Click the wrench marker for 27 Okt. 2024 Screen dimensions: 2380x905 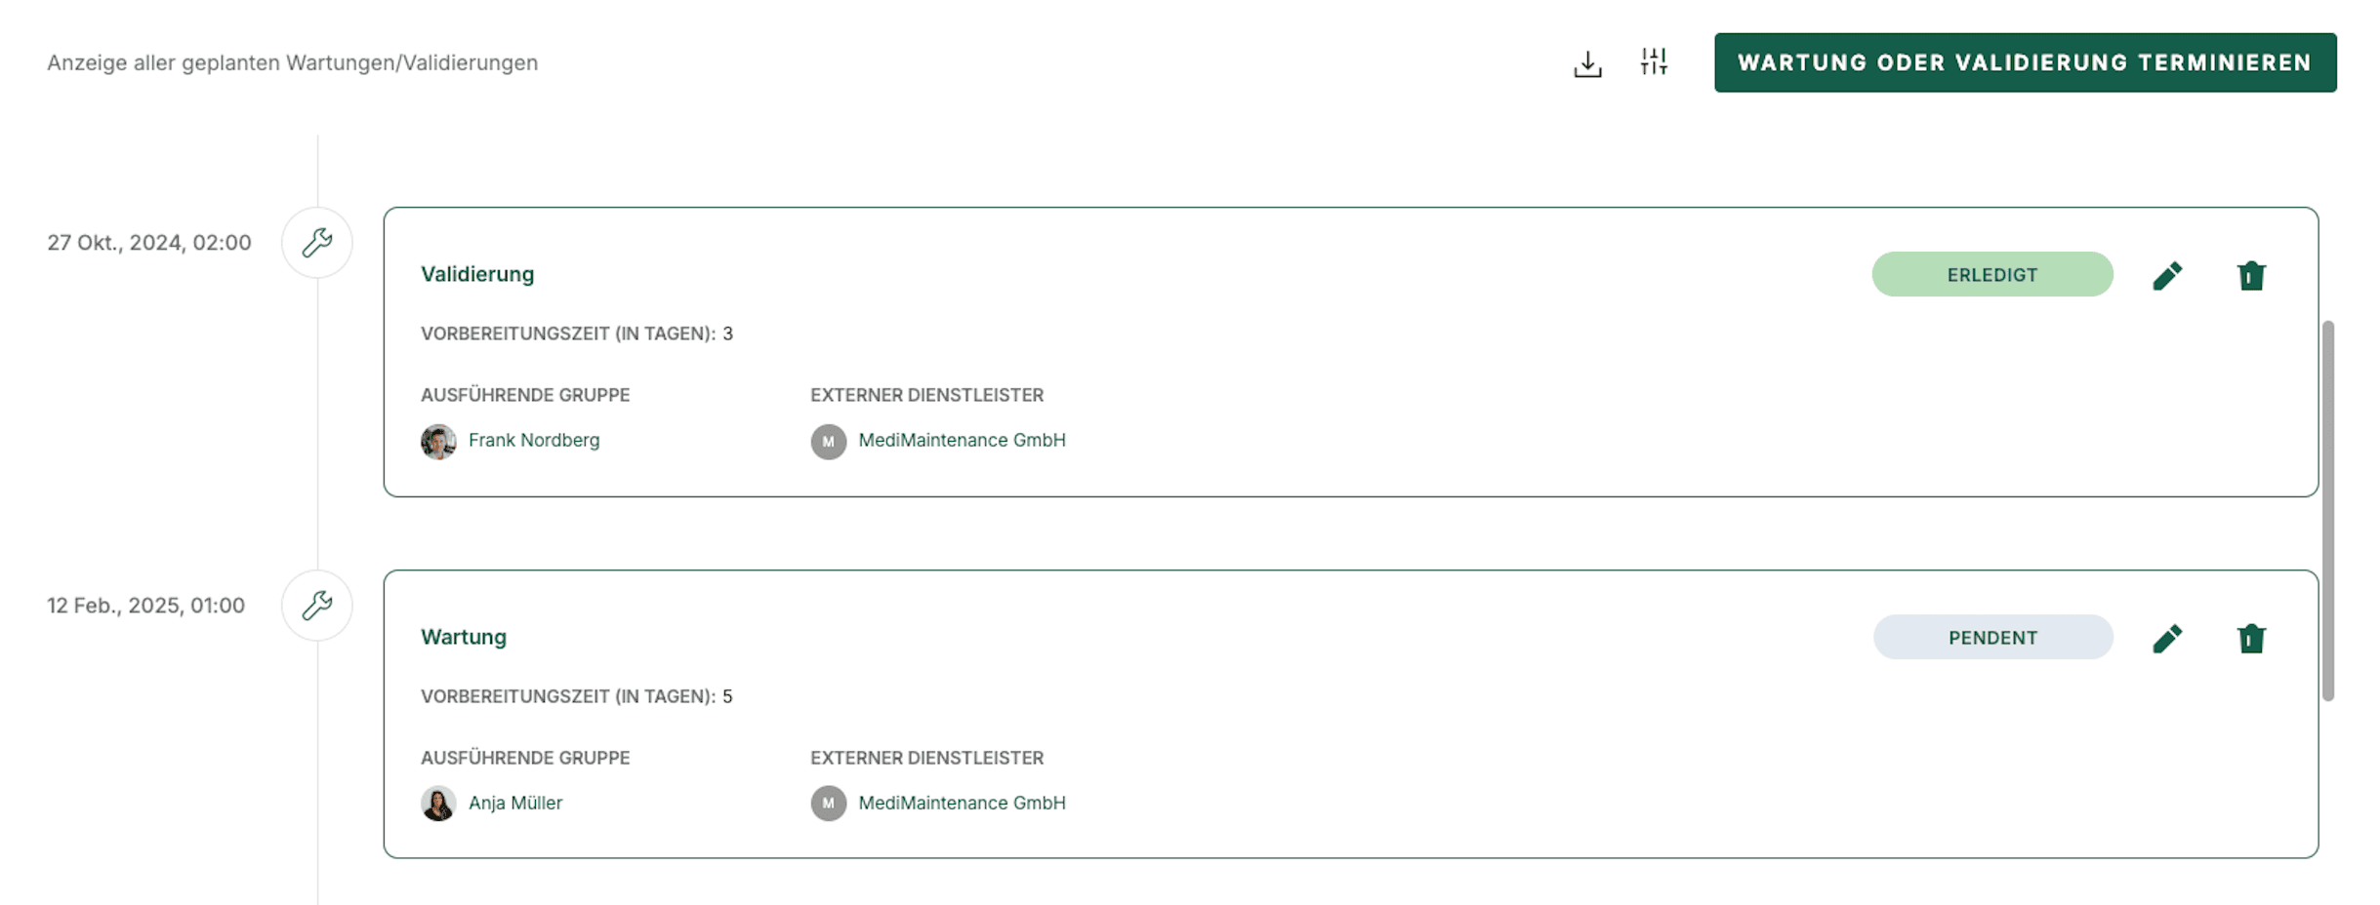point(317,243)
